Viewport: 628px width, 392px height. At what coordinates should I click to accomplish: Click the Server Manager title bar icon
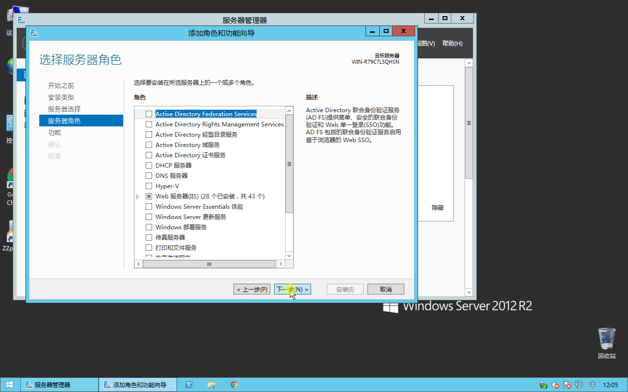point(21,20)
